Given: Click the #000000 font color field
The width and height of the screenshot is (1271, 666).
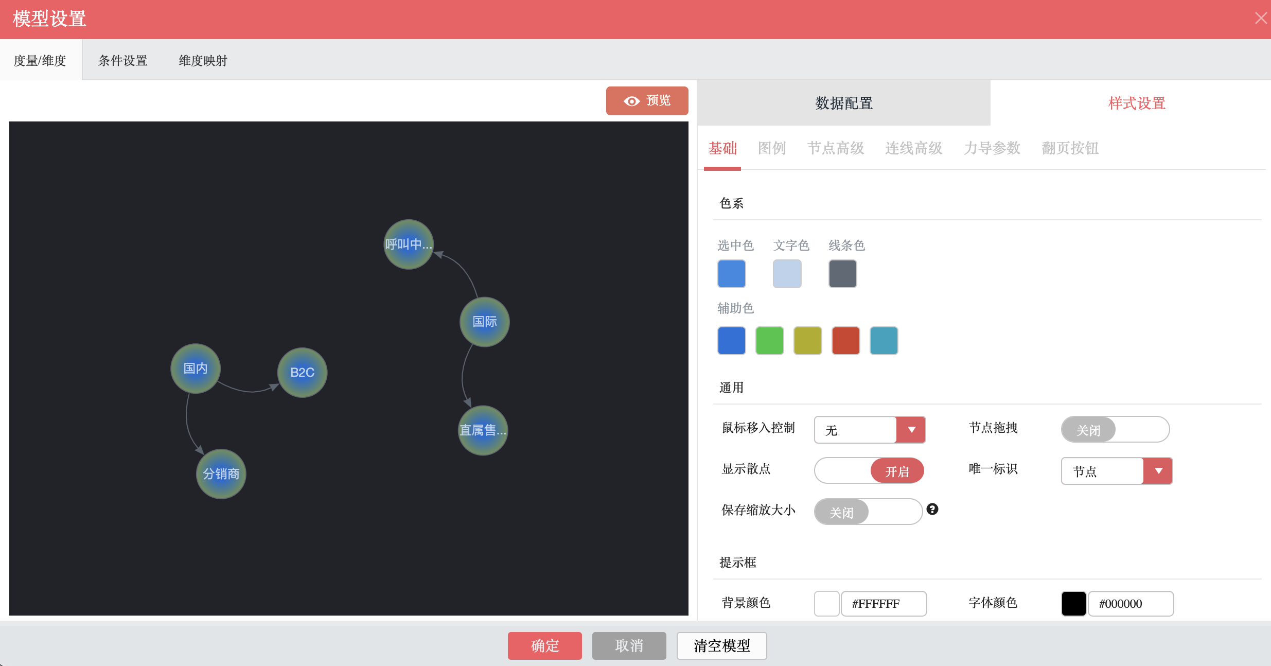Looking at the screenshot, I should (1131, 603).
